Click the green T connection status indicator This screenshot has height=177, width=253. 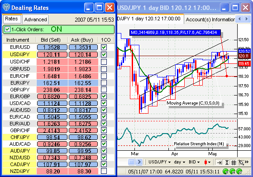tap(225, 172)
